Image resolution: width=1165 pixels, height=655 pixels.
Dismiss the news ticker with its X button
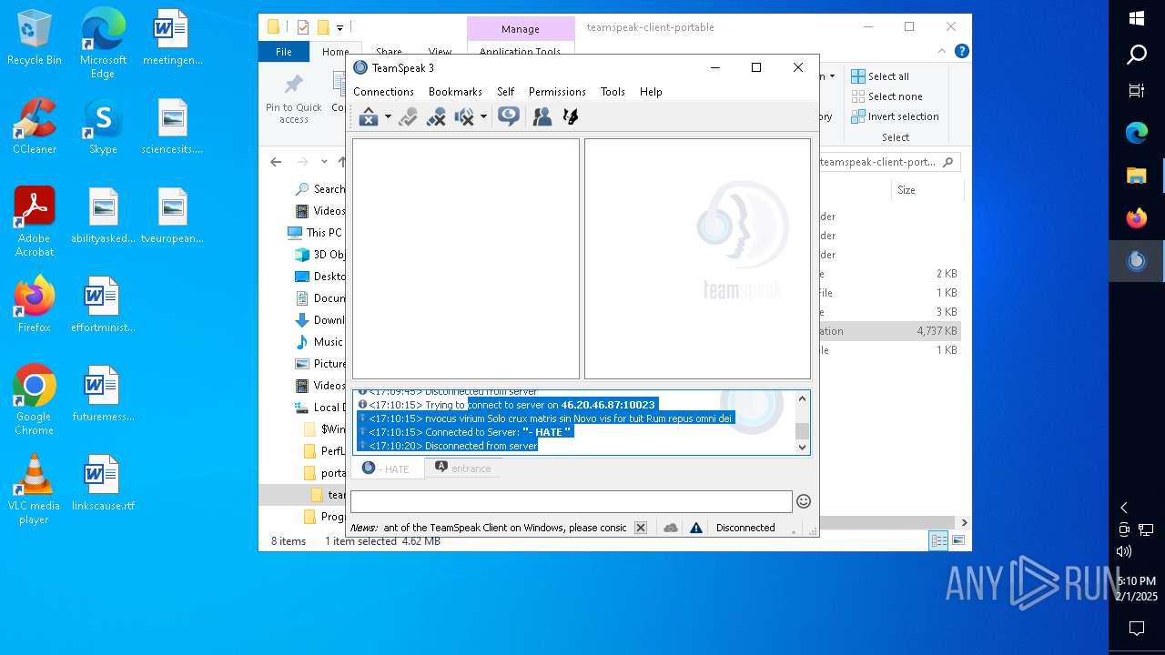(641, 528)
